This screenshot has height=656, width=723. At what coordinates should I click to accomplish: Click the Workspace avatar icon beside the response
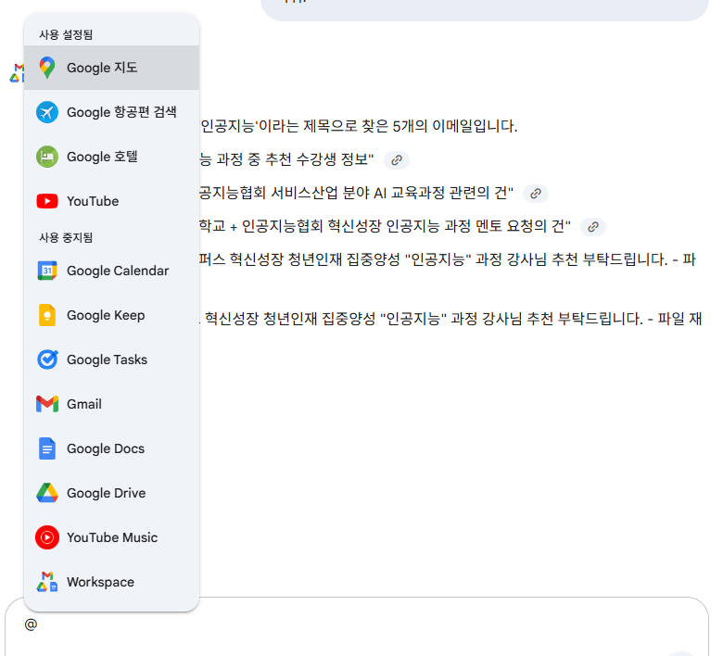pos(17,73)
